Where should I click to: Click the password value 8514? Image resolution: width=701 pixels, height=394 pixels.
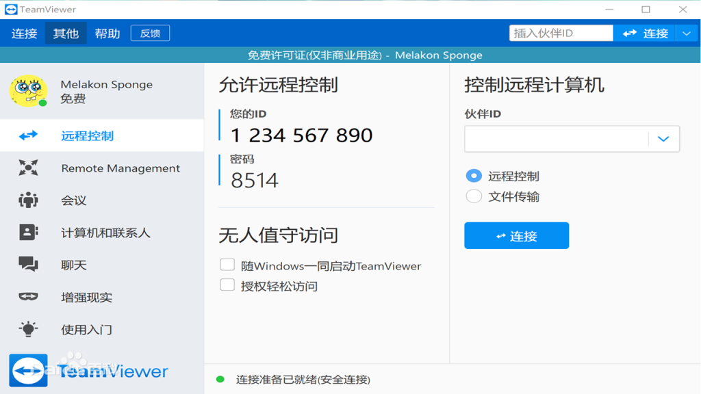[x=255, y=180]
